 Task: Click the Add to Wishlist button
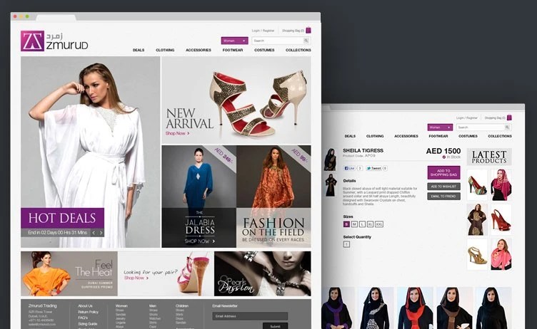click(443, 187)
